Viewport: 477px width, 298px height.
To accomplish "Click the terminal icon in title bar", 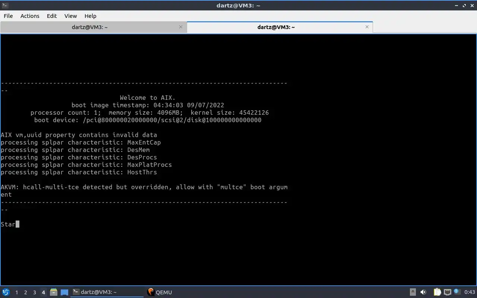I will pos(5,5).
